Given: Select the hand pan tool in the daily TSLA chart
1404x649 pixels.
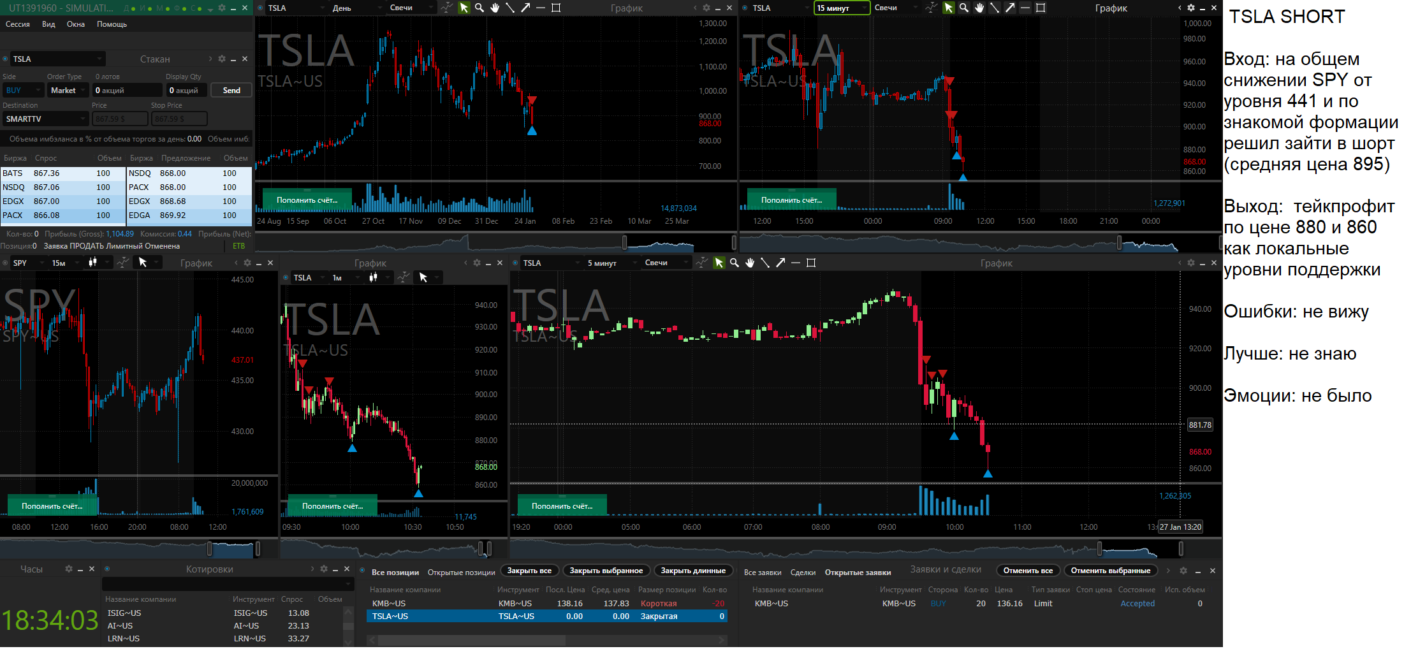Looking at the screenshot, I should point(495,8).
